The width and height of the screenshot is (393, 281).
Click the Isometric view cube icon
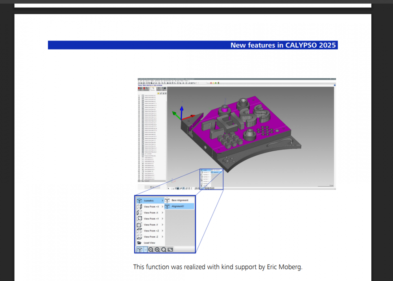click(139, 200)
